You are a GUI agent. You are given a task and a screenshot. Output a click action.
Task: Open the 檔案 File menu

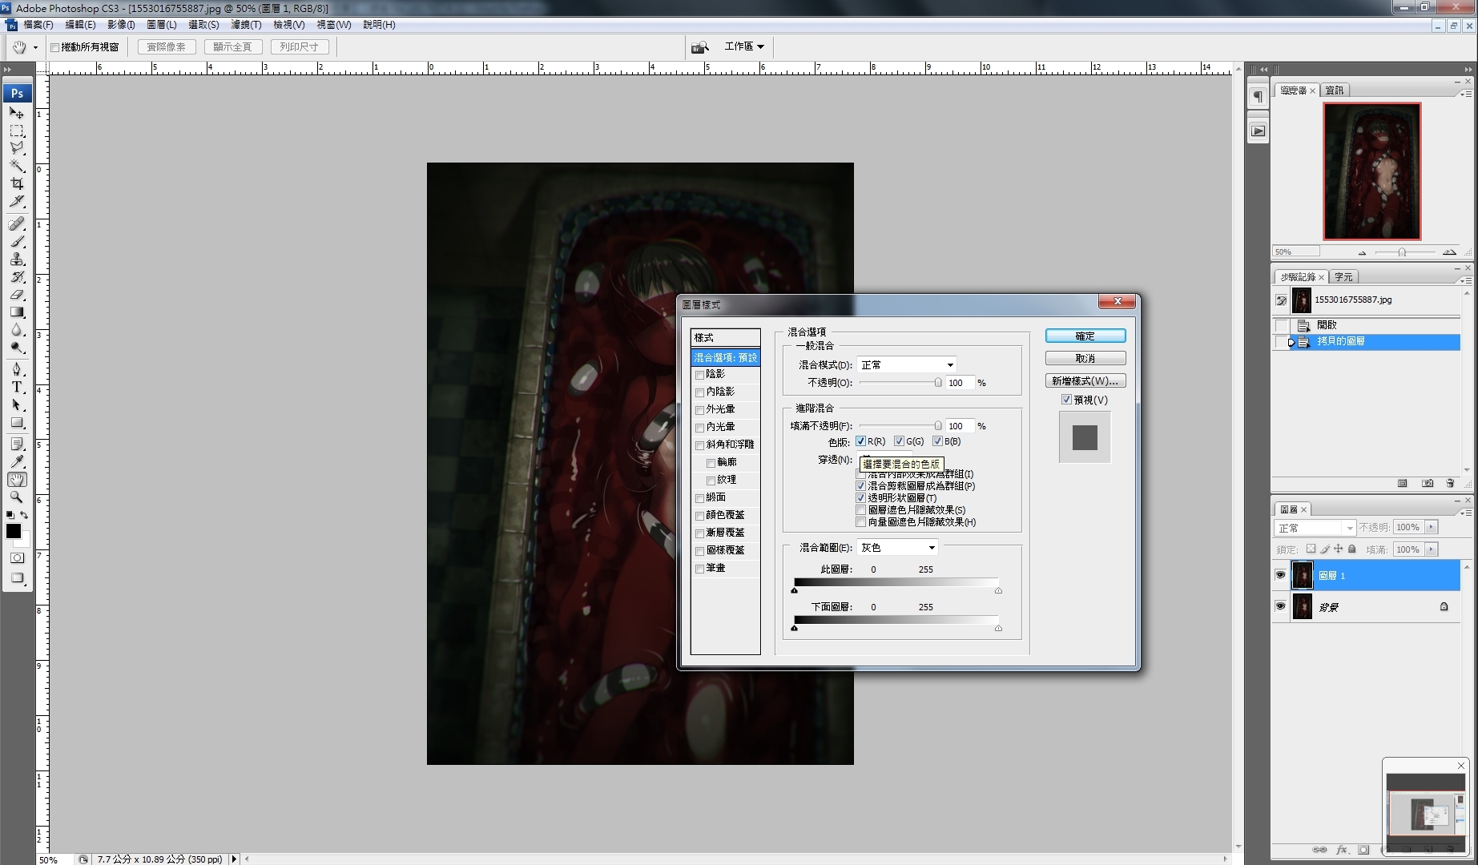pos(38,25)
